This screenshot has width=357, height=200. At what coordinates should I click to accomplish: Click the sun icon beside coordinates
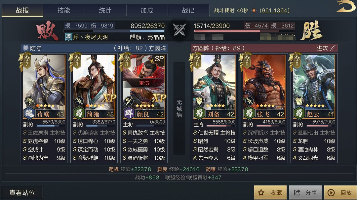pos(254,11)
